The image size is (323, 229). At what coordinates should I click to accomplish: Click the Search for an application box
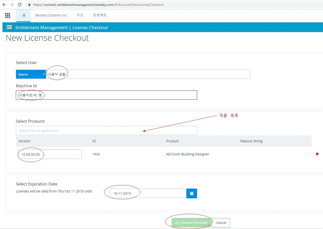click(106, 131)
